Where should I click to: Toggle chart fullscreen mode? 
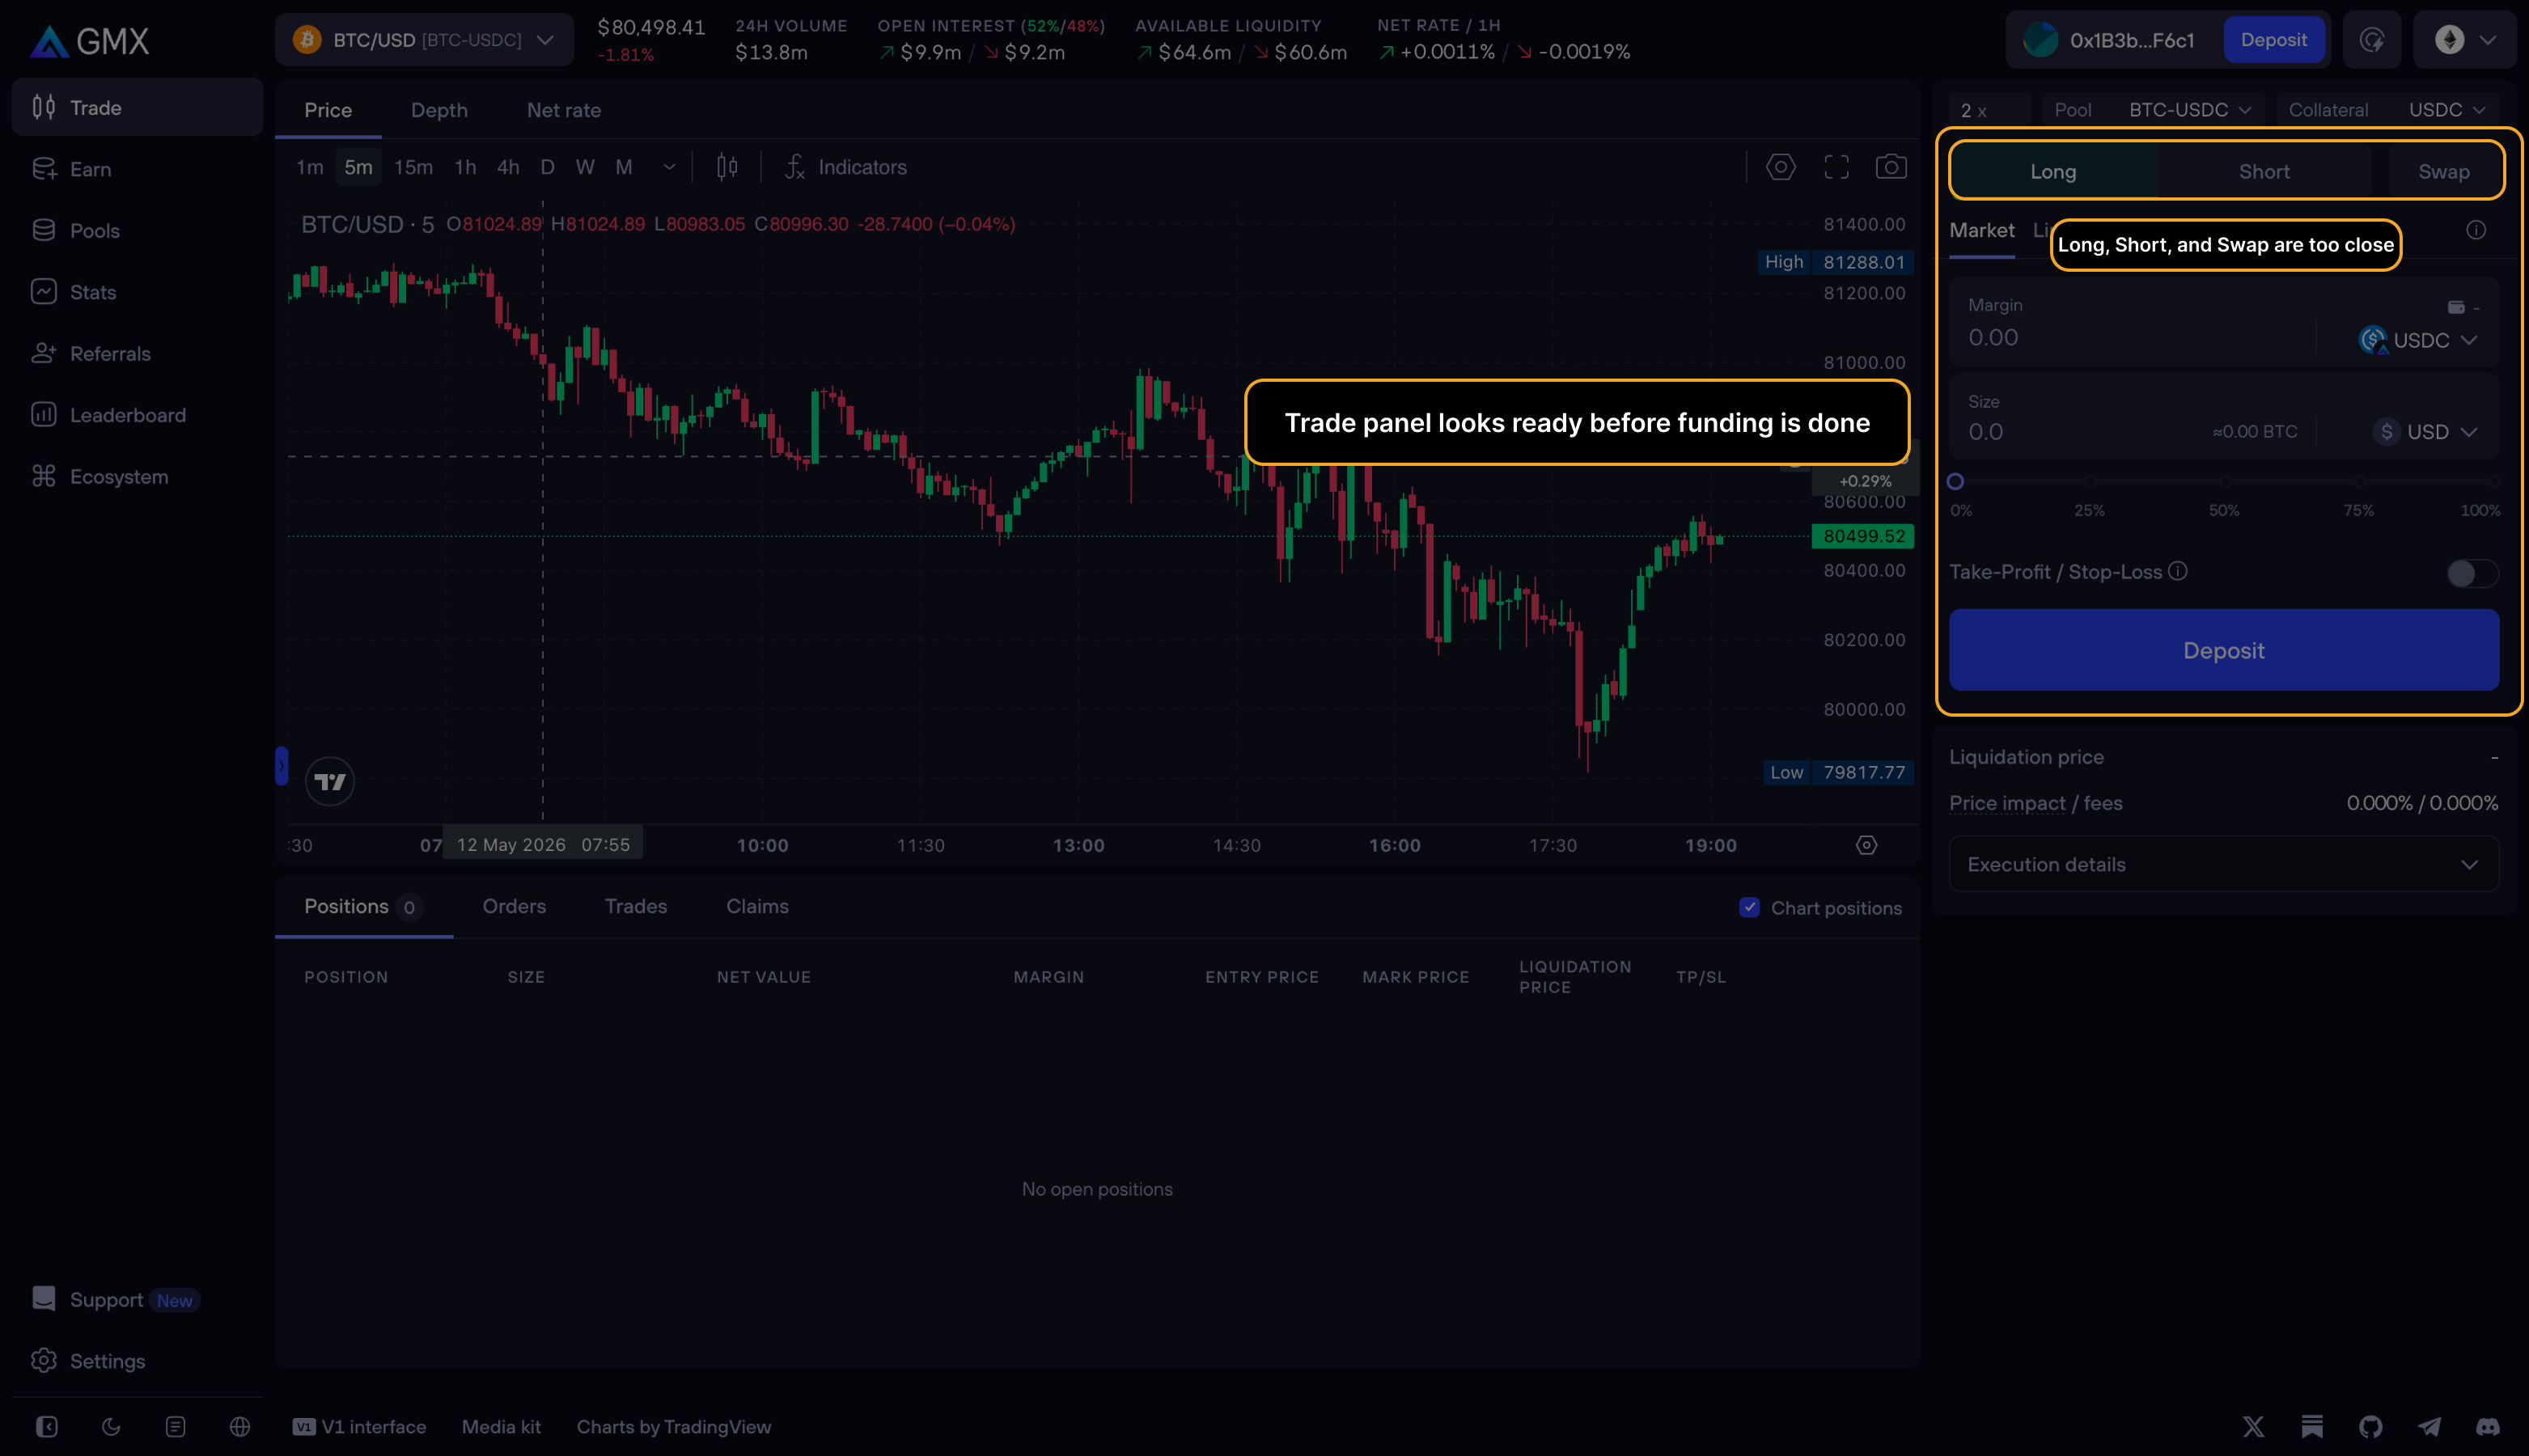(x=1836, y=167)
